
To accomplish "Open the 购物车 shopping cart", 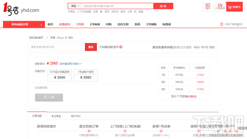I will click(x=234, y=7).
